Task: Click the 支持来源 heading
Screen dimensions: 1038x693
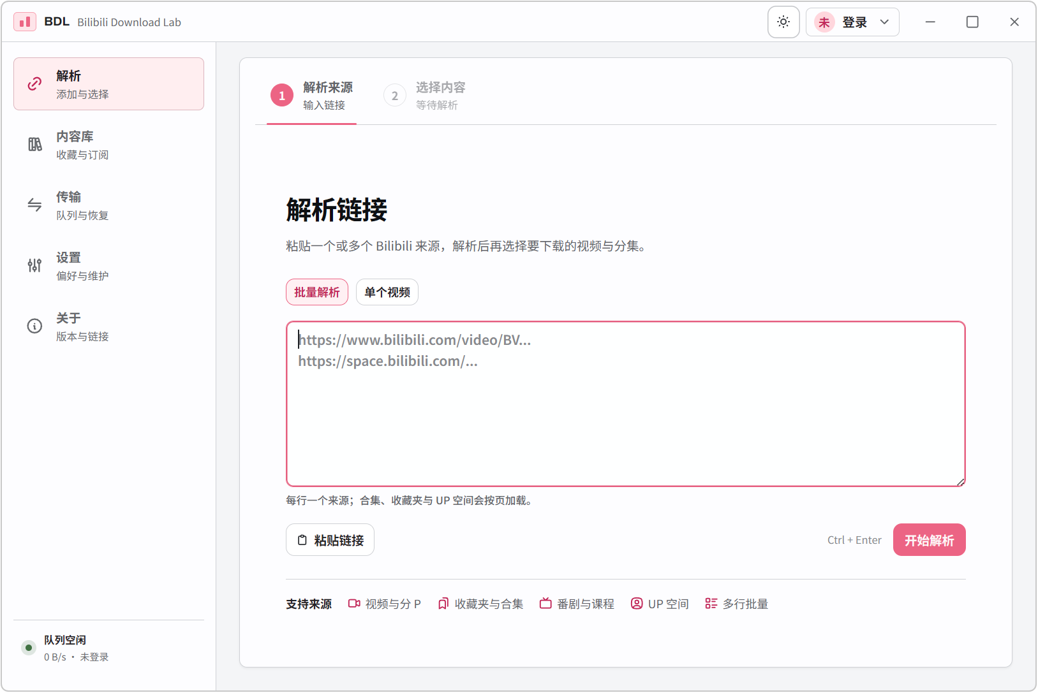Action: (x=309, y=604)
